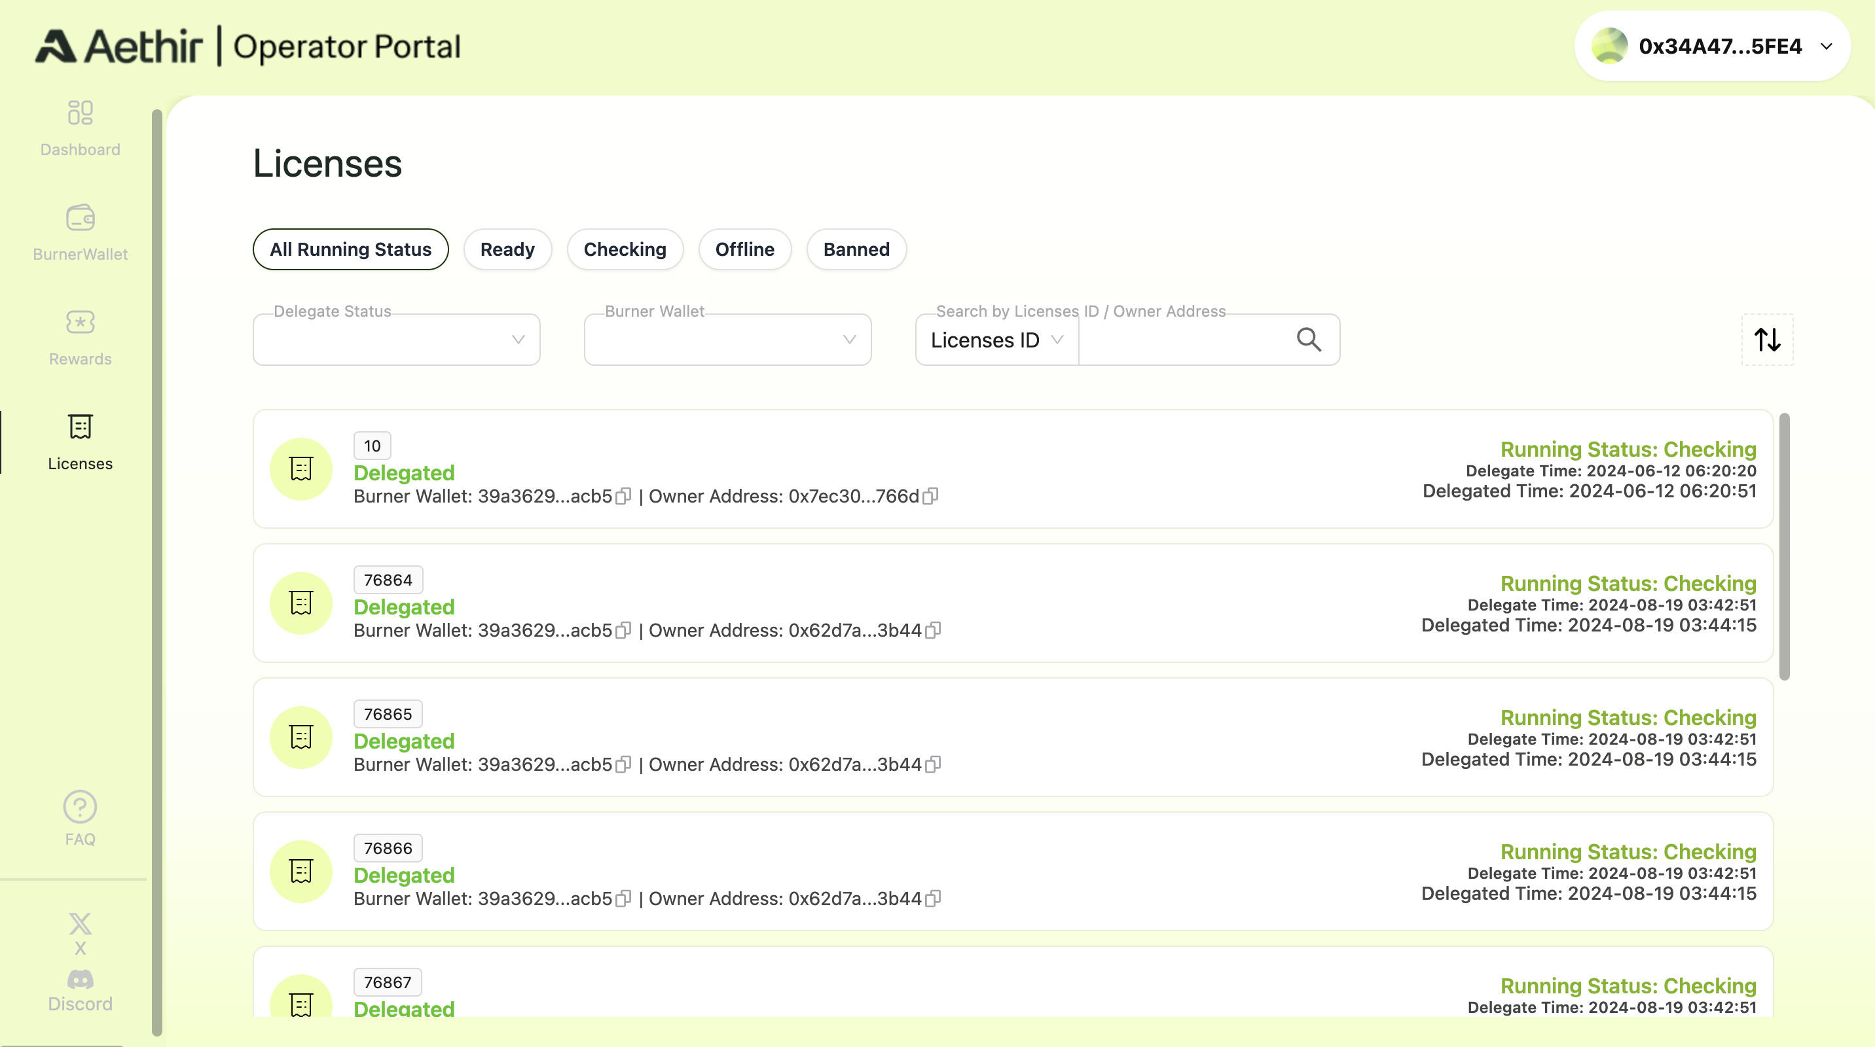Open the Dashboard sidebar icon
The height and width of the screenshot is (1047, 1875).
tap(80, 113)
